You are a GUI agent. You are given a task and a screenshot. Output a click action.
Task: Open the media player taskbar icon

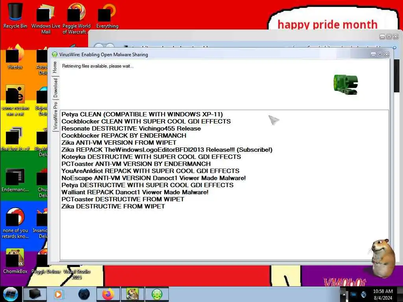[58, 294]
